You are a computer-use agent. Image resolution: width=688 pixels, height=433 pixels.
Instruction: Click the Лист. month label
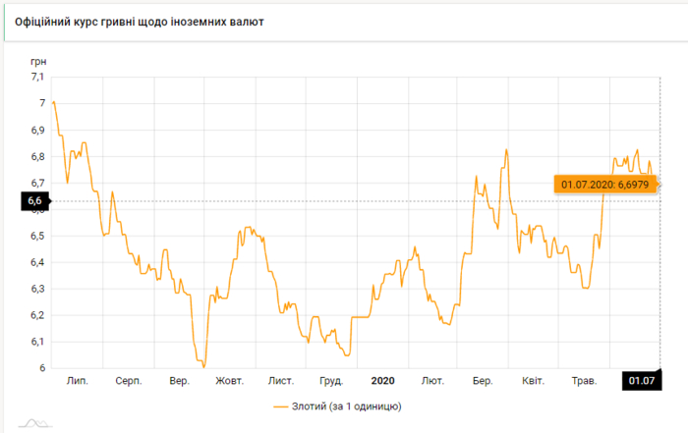pyautogui.click(x=281, y=380)
